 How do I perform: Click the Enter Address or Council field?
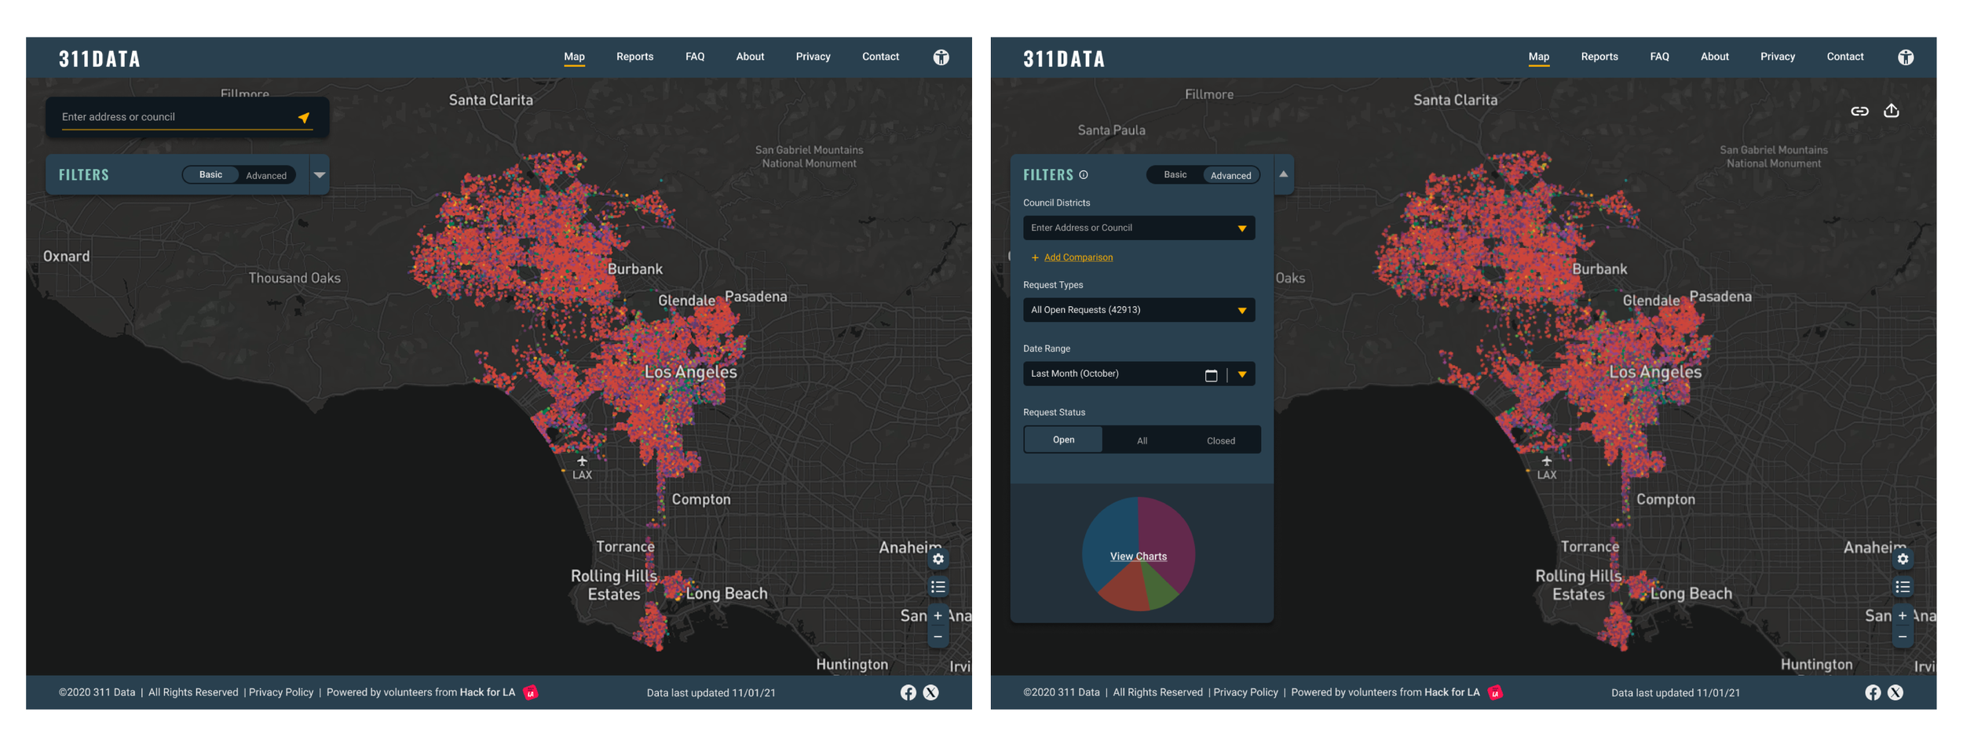1139,228
